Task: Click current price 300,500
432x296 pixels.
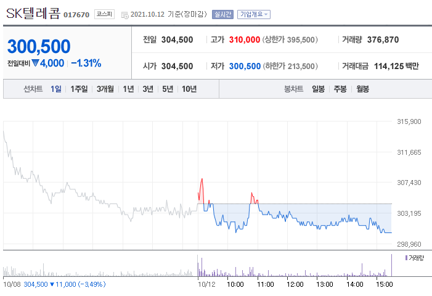Action: tap(39, 46)
